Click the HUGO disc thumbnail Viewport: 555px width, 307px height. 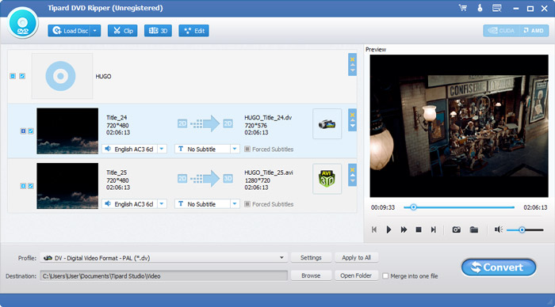click(x=62, y=76)
